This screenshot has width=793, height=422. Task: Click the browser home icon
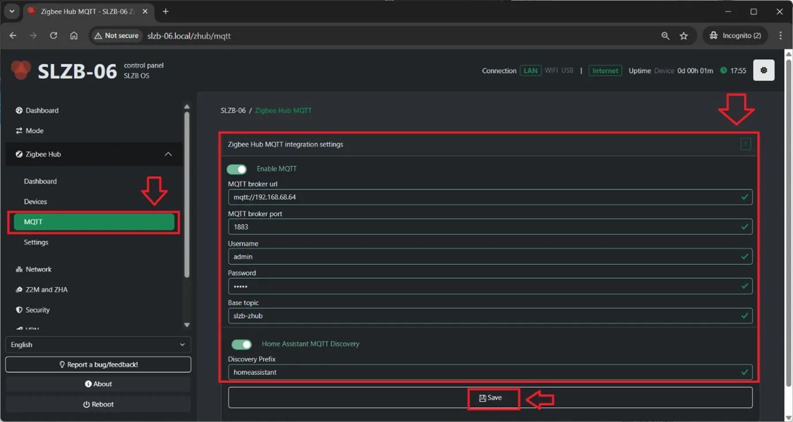pos(74,36)
